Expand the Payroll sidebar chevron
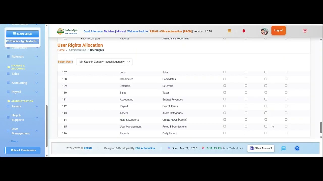This screenshot has width=323, height=181. [37, 92]
